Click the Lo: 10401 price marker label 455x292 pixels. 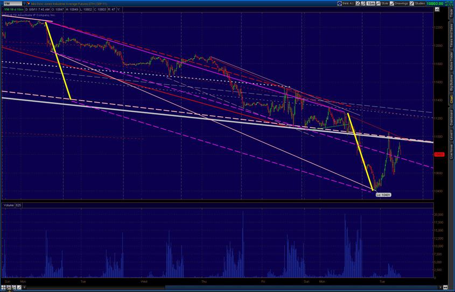pos(383,194)
